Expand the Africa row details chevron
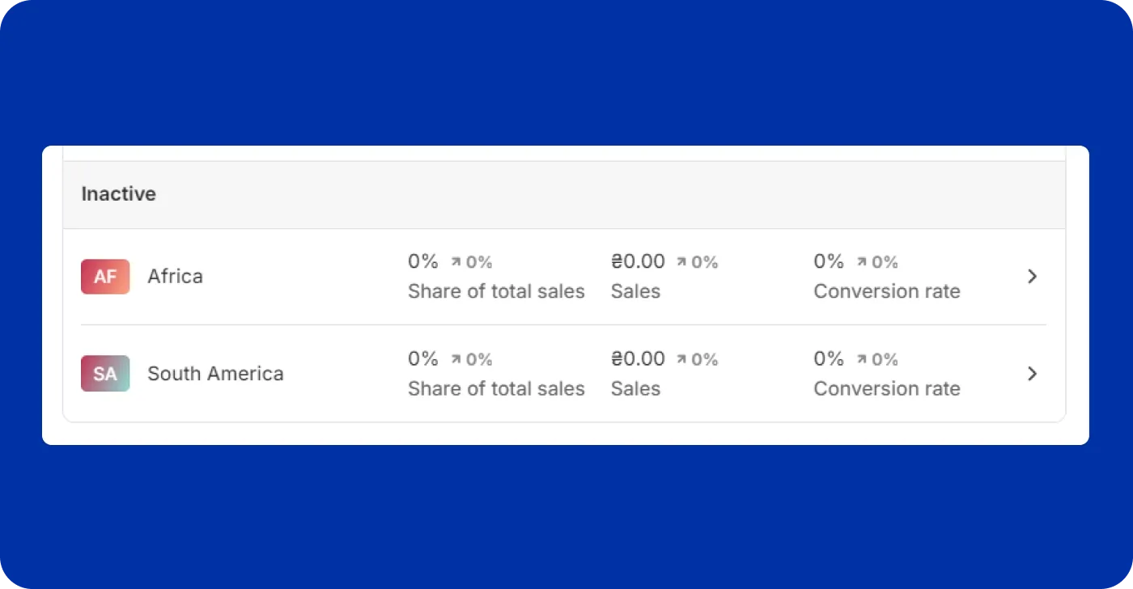 (1032, 276)
